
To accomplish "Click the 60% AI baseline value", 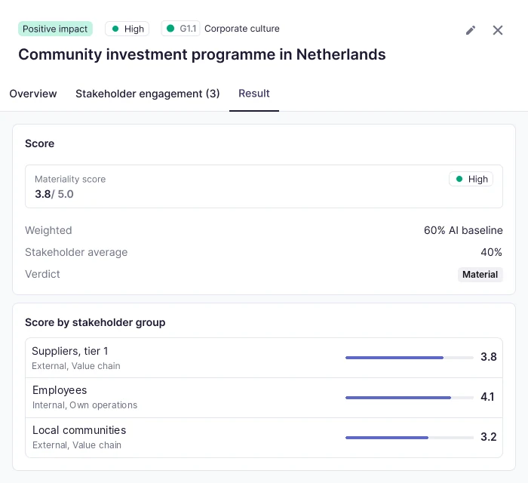I will (463, 230).
